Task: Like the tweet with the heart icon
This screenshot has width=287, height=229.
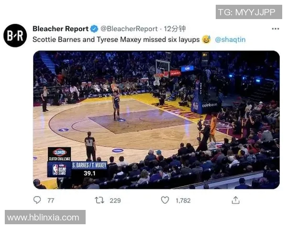Action: pos(165,200)
